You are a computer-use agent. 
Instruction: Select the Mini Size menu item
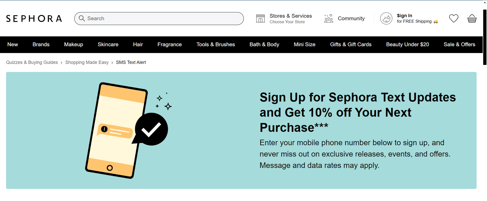(x=304, y=44)
